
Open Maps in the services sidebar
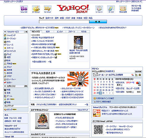pos(9,57)
